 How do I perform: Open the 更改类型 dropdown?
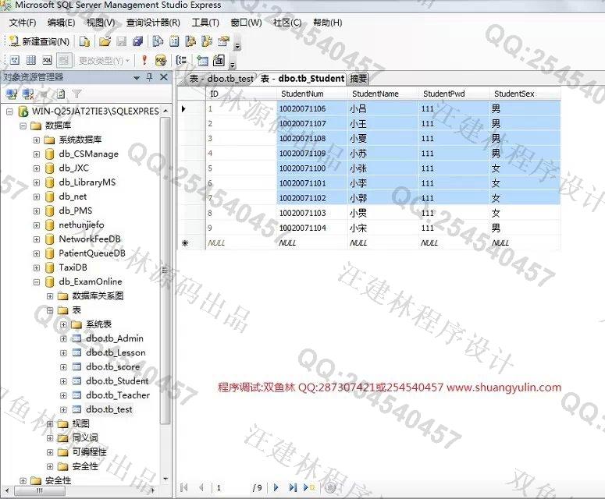[103, 61]
